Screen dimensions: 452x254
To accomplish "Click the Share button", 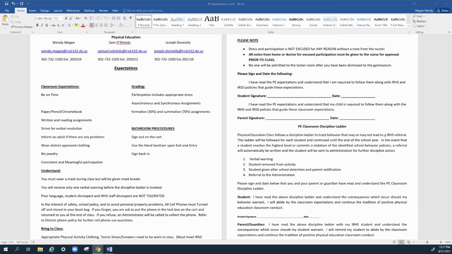I will pos(443,11).
